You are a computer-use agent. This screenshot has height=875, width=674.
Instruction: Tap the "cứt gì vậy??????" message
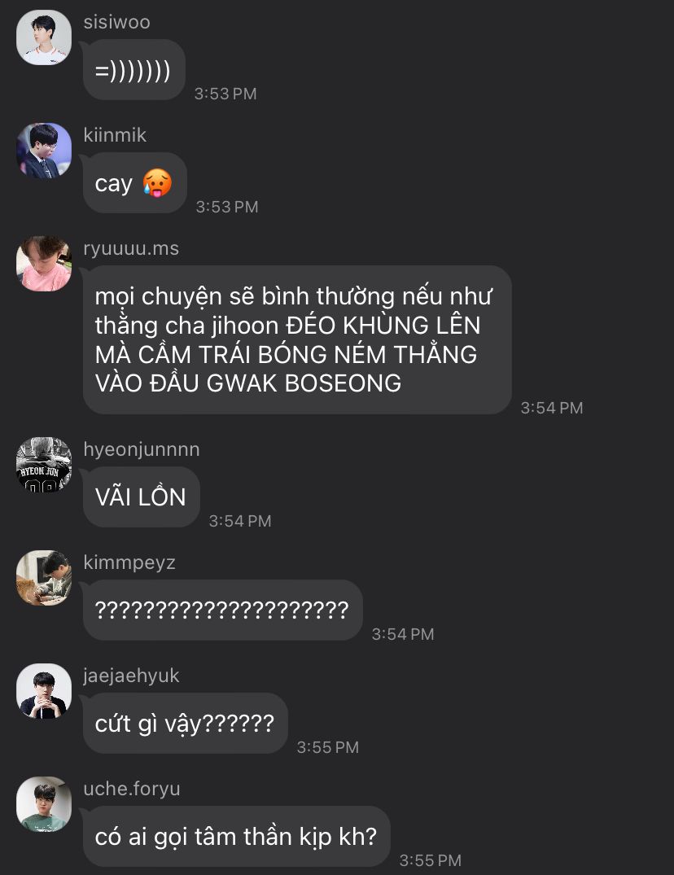click(x=186, y=724)
